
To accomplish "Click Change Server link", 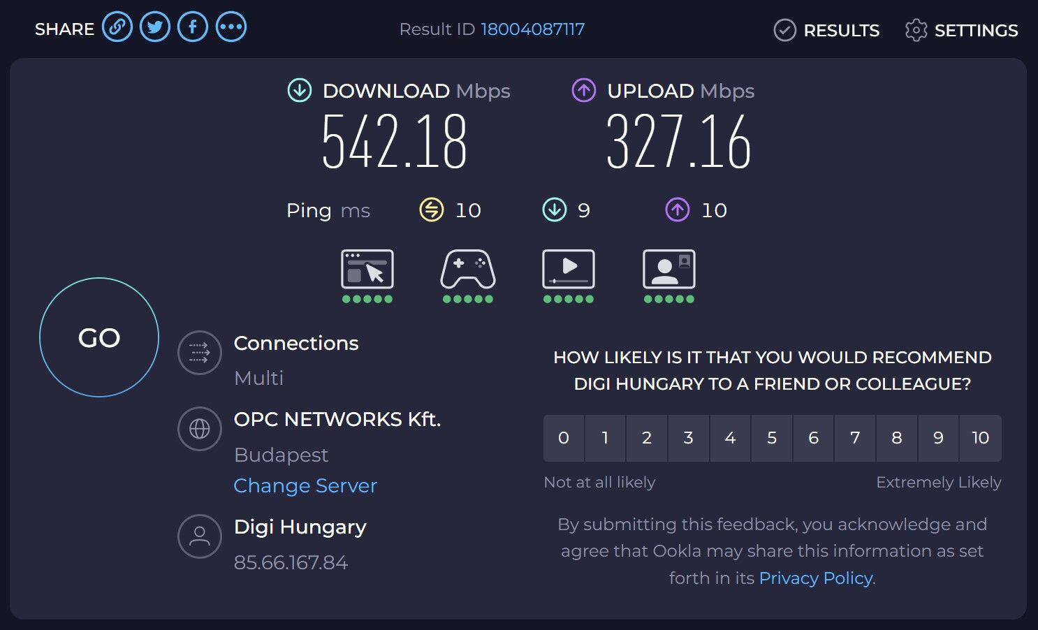I will 305,485.
